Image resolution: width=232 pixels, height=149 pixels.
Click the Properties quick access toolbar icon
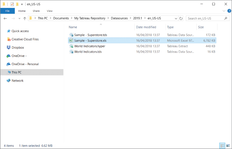click(12, 4)
